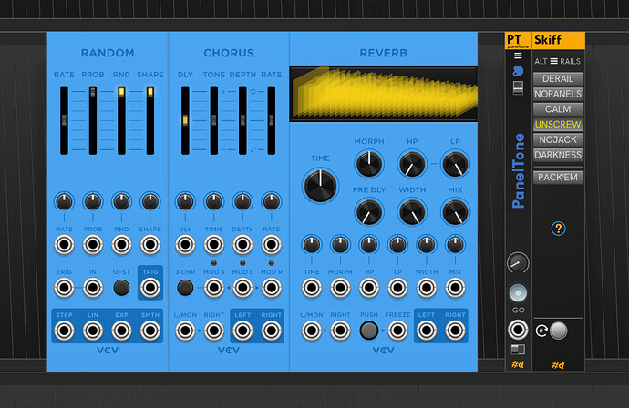Click the round GO button in PanelTone
Image resolution: width=629 pixels, height=408 pixels.
click(518, 293)
